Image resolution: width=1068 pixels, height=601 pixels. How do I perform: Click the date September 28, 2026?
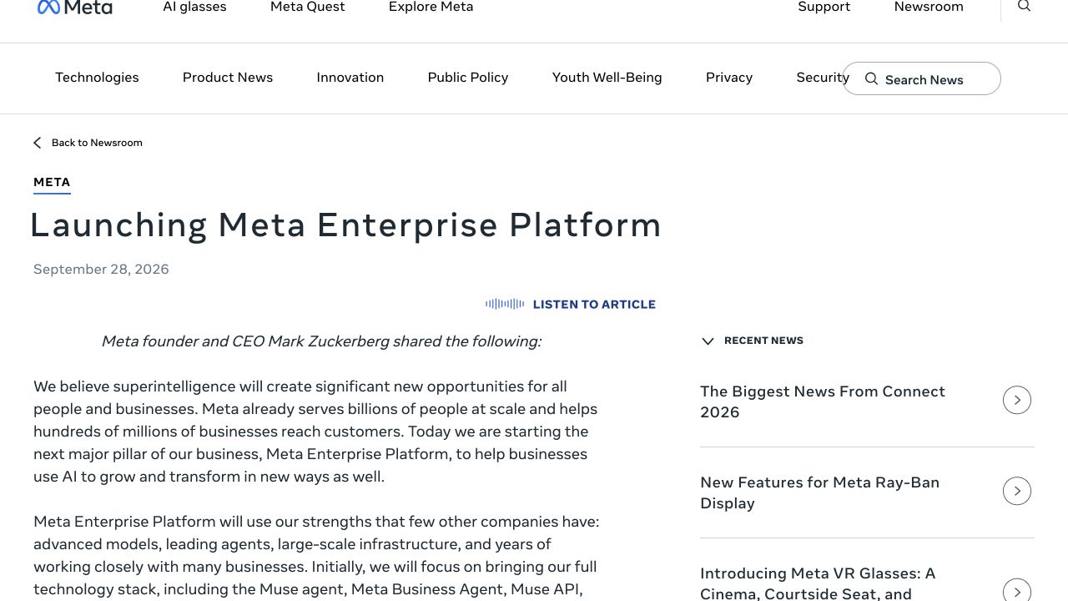101,269
